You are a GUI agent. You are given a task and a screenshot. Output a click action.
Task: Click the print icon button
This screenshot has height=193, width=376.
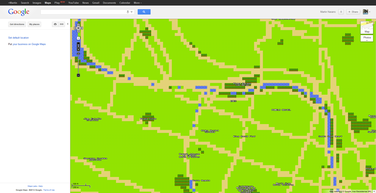coord(55,24)
